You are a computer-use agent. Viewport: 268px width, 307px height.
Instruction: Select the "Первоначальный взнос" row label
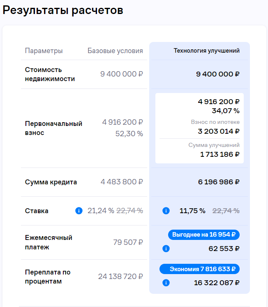[x=53, y=128]
